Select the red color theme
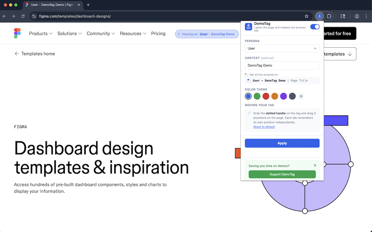372x232 pixels. point(266,96)
